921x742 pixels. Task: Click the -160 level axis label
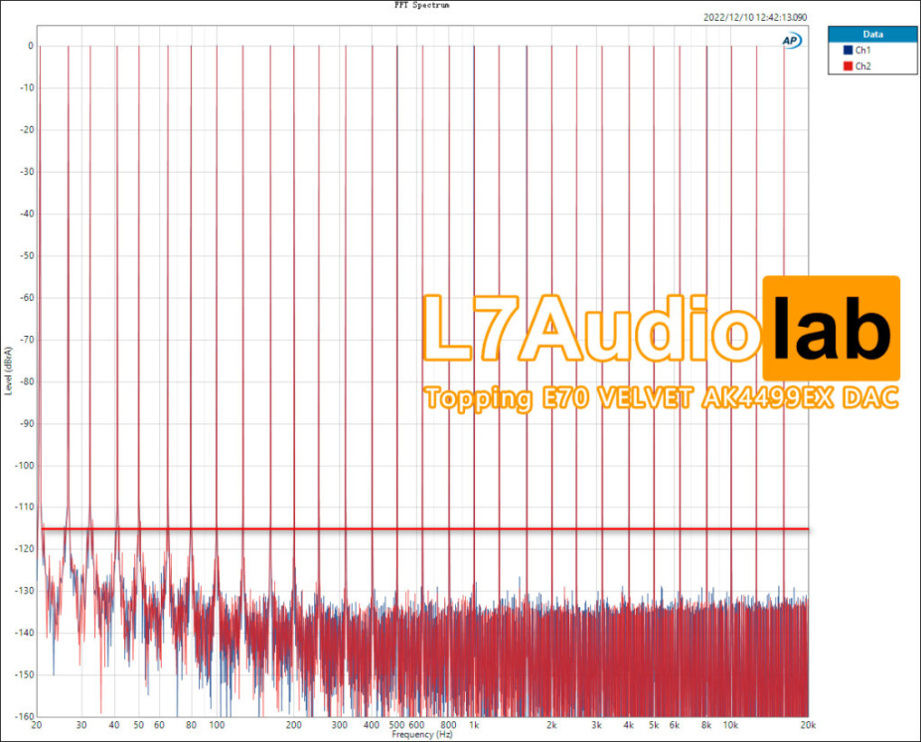tap(24, 717)
